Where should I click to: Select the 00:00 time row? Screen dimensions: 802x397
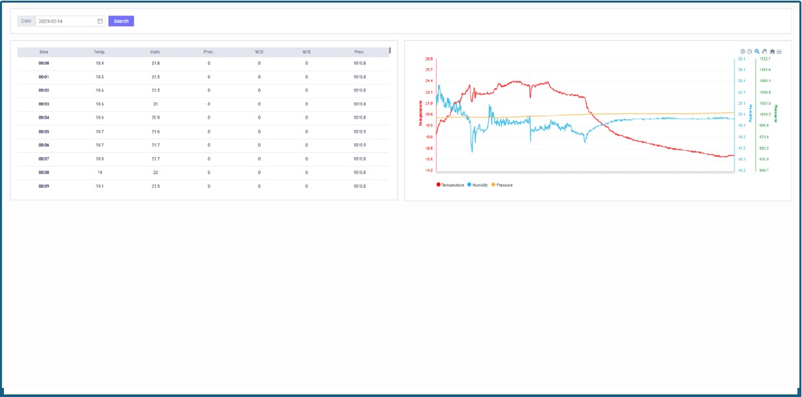(44, 64)
